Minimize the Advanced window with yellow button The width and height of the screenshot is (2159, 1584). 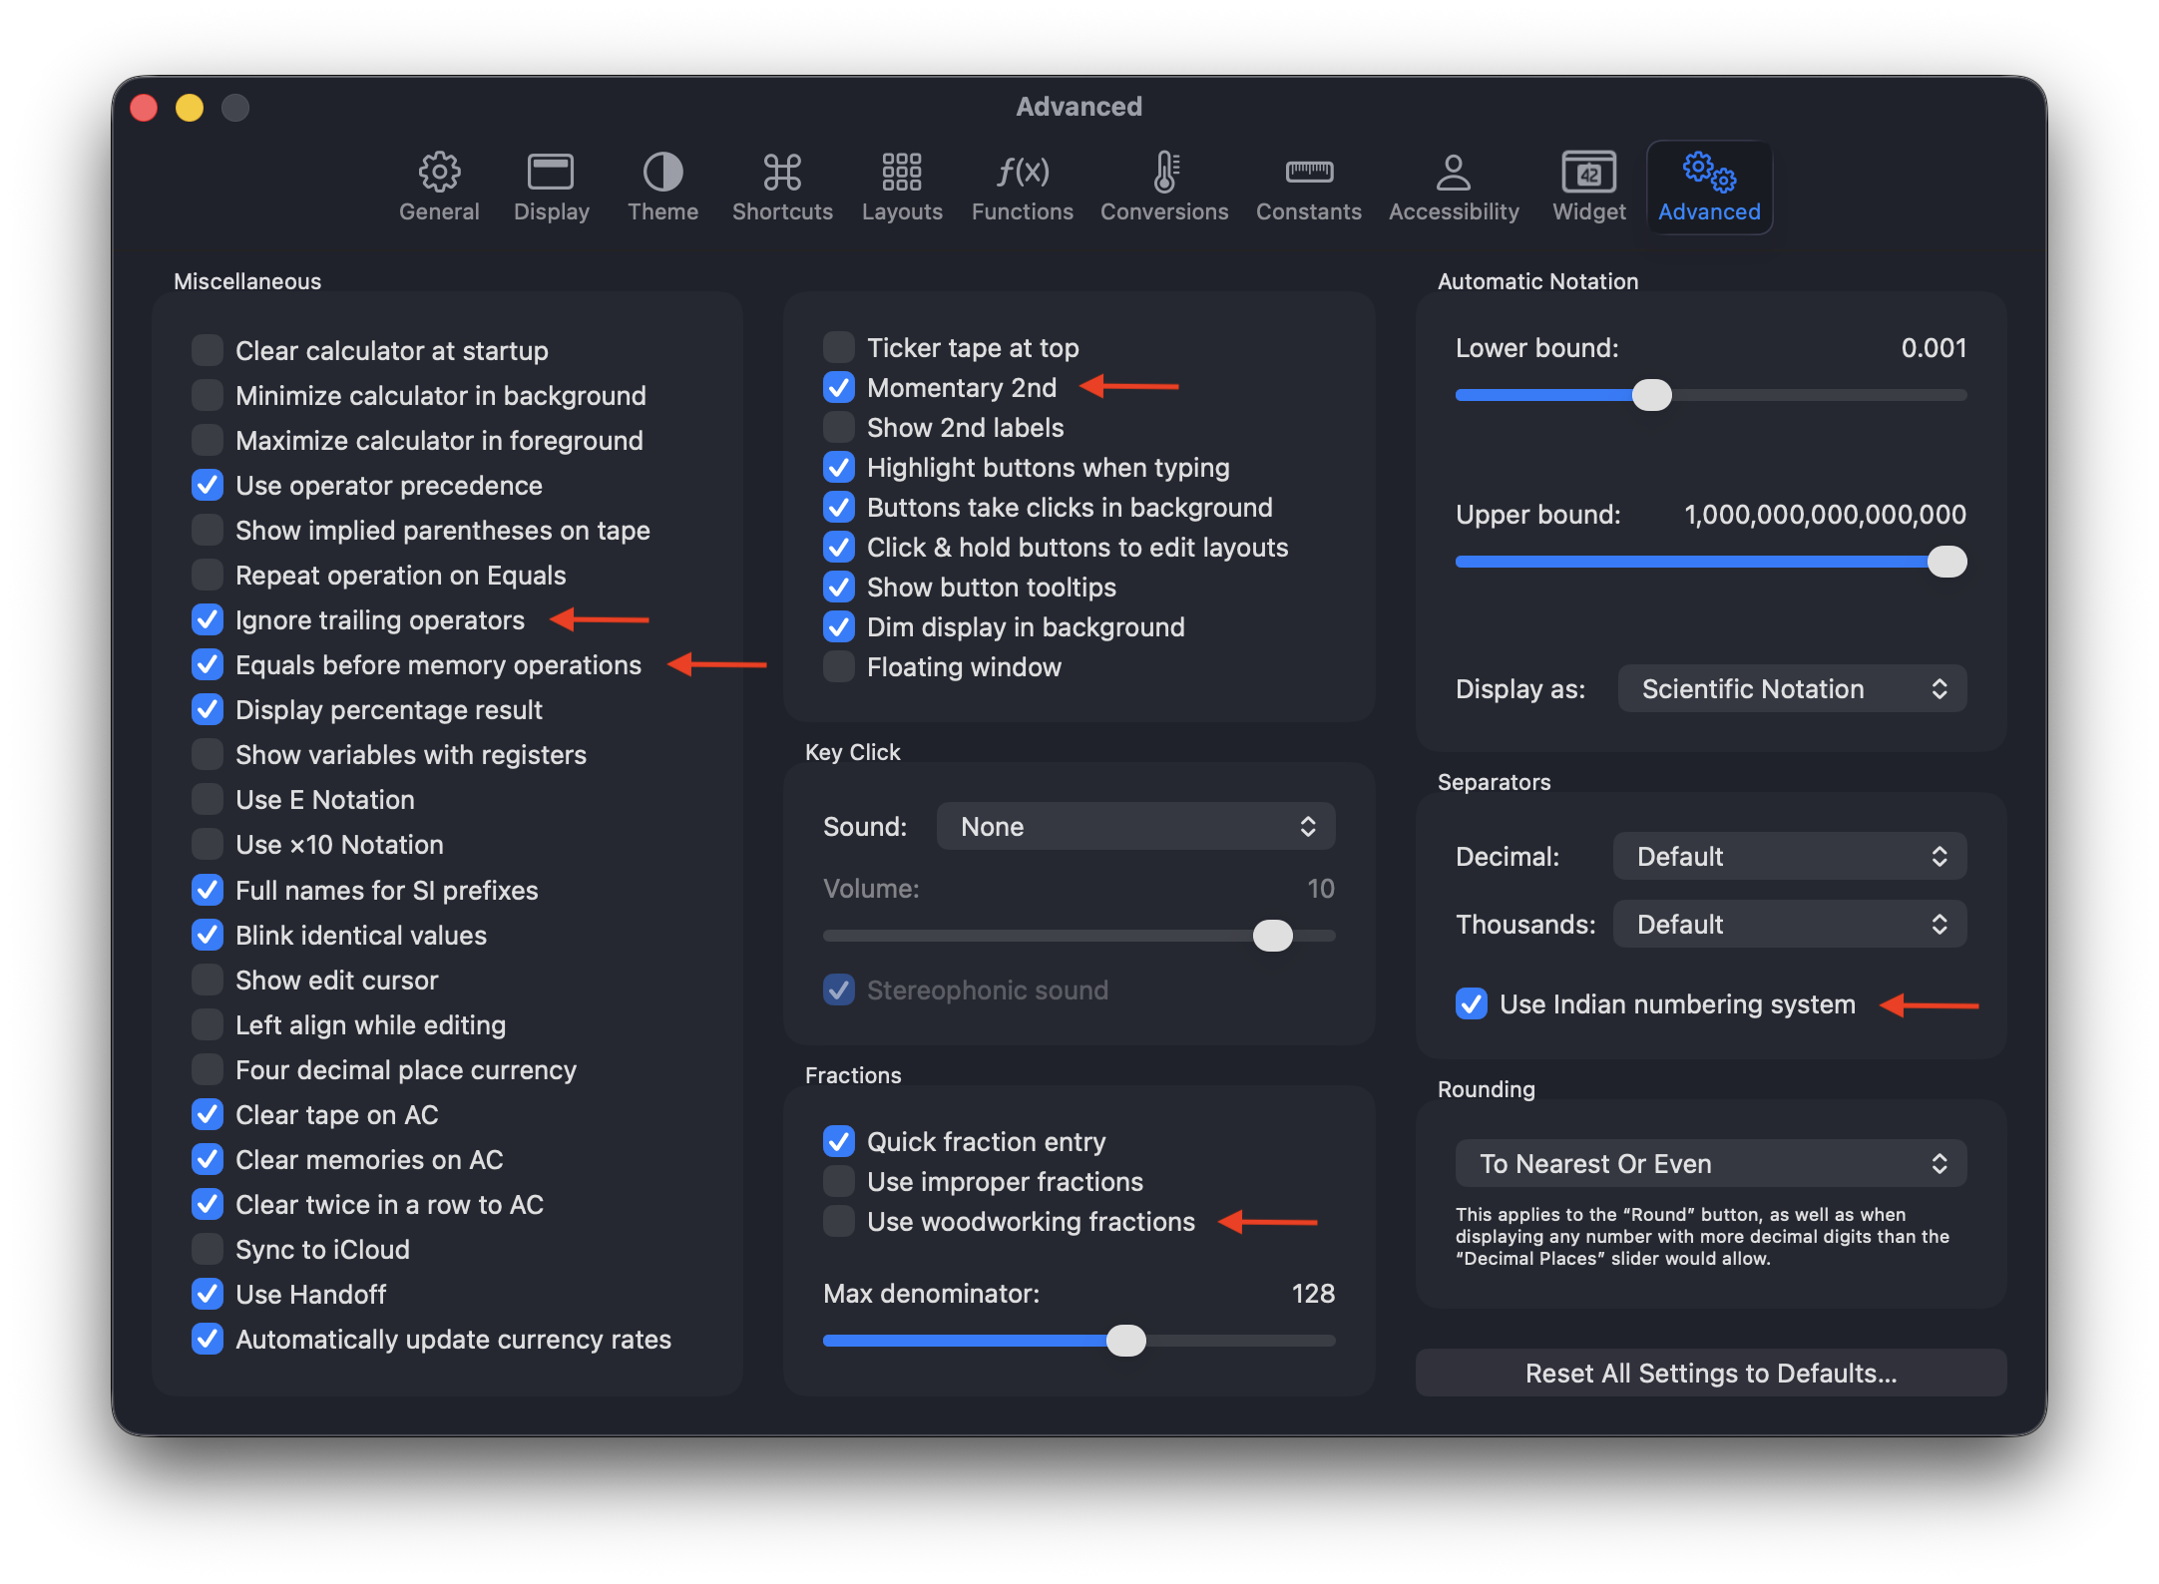pos(190,107)
